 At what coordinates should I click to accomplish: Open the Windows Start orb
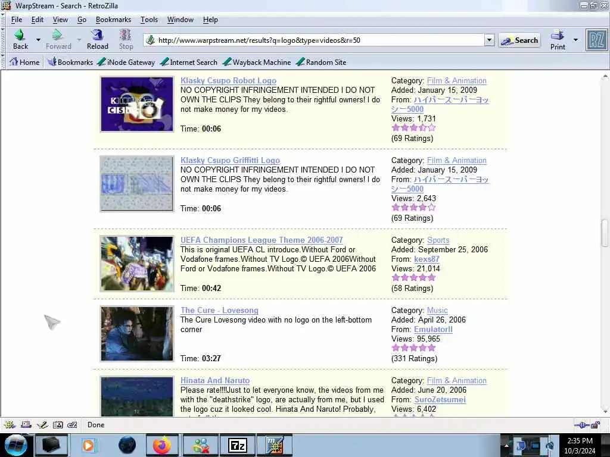(x=16, y=445)
